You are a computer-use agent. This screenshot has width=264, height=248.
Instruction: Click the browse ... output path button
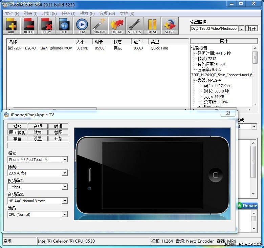click(241, 28)
